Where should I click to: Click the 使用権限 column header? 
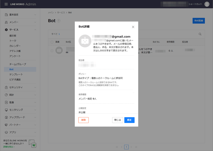(170, 42)
